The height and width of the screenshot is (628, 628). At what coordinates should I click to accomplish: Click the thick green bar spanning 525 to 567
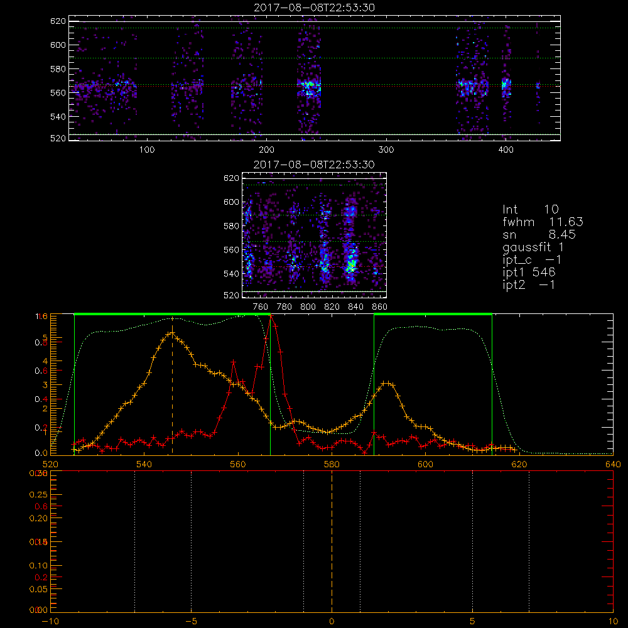click(172, 314)
